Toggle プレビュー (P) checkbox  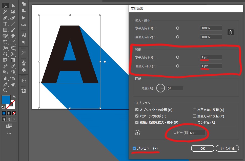pos(134,148)
